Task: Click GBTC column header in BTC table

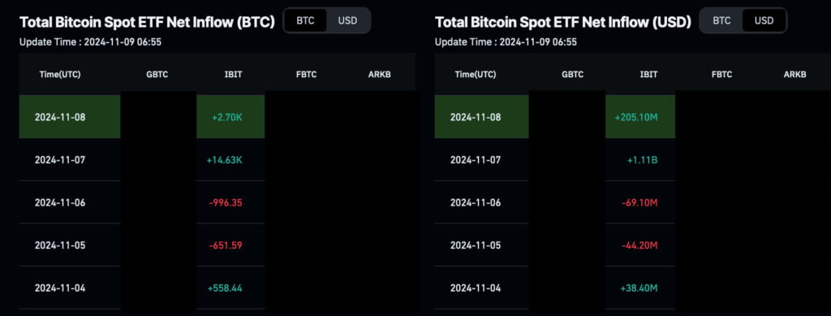Action: pyautogui.click(x=157, y=74)
